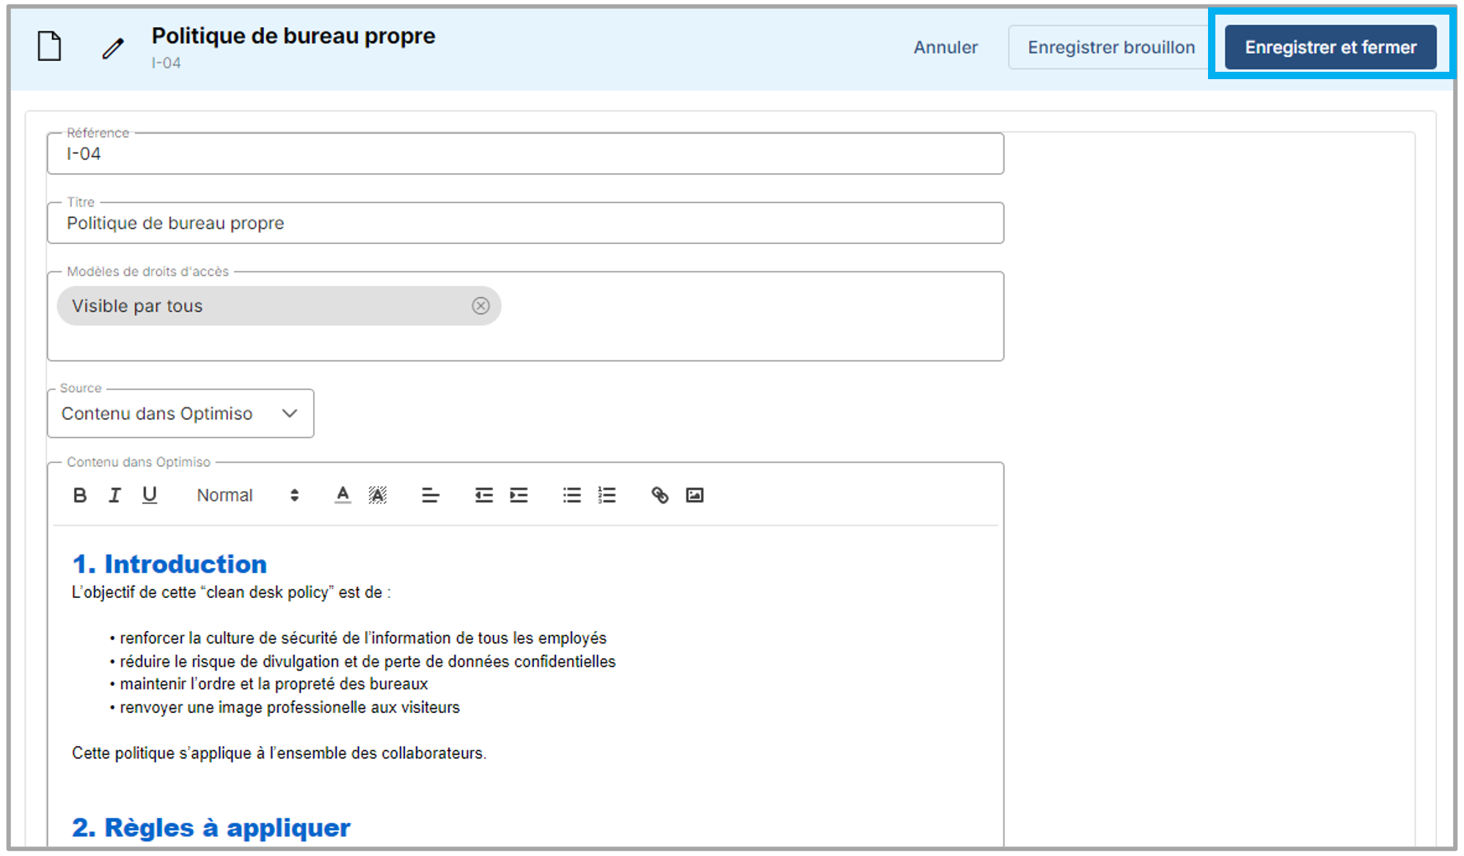Click the Référence input field
This screenshot has width=1464, height=856.
click(x=524, y=154)
